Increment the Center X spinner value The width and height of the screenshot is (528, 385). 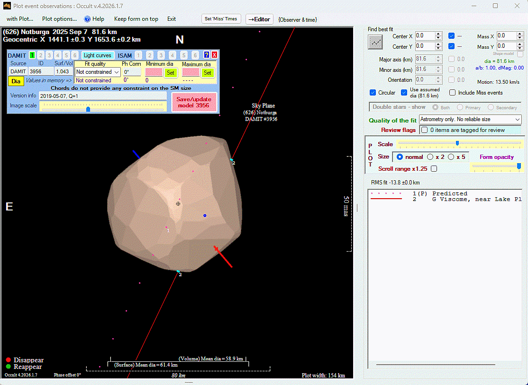[x=438, y=34]
